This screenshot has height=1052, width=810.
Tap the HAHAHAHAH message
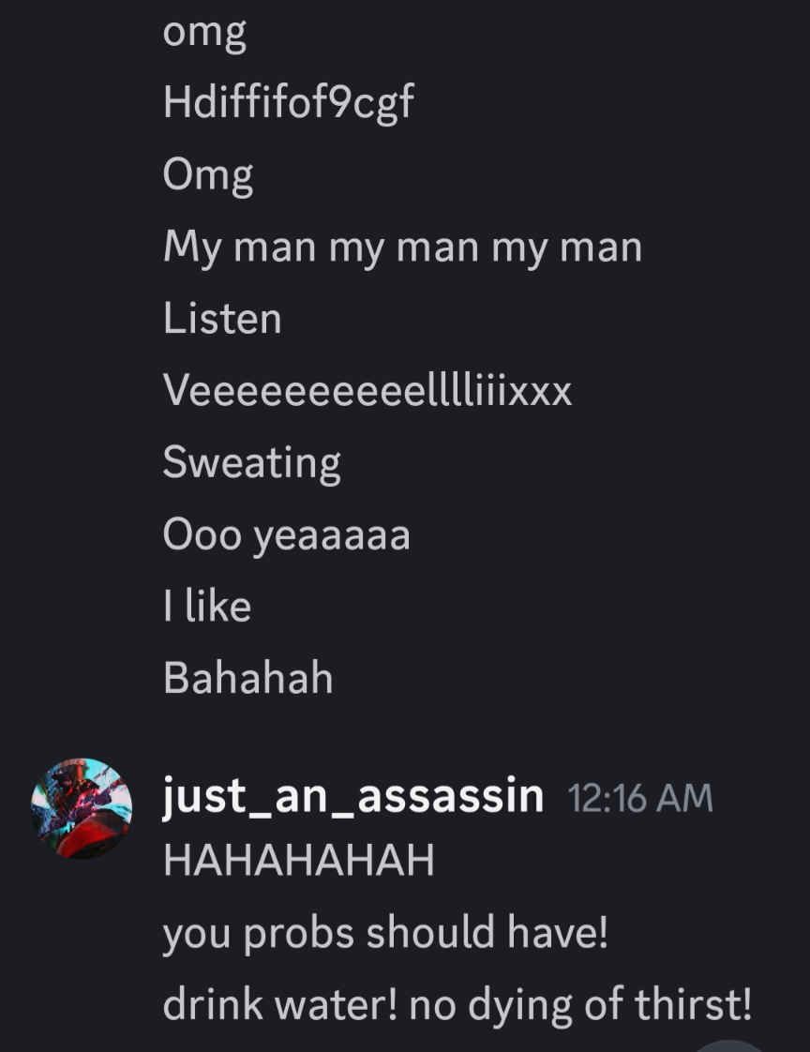coord(299,861)
